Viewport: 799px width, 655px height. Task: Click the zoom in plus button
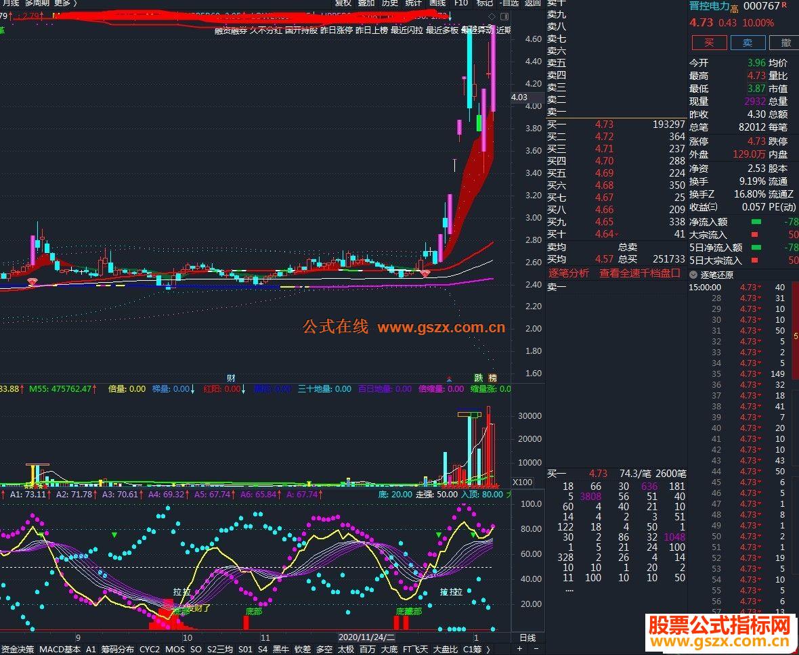click(x=520, y=650)
